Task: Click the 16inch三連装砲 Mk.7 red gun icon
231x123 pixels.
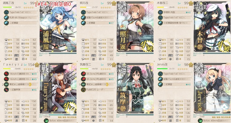Action: [x=6, y=74]
